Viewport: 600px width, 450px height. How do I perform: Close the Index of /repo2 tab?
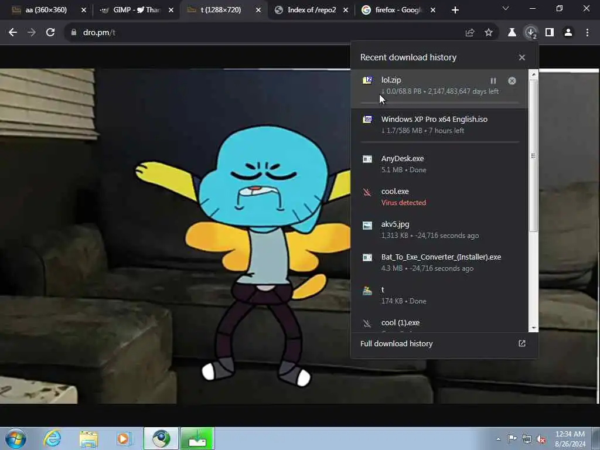tap(346, 10)
